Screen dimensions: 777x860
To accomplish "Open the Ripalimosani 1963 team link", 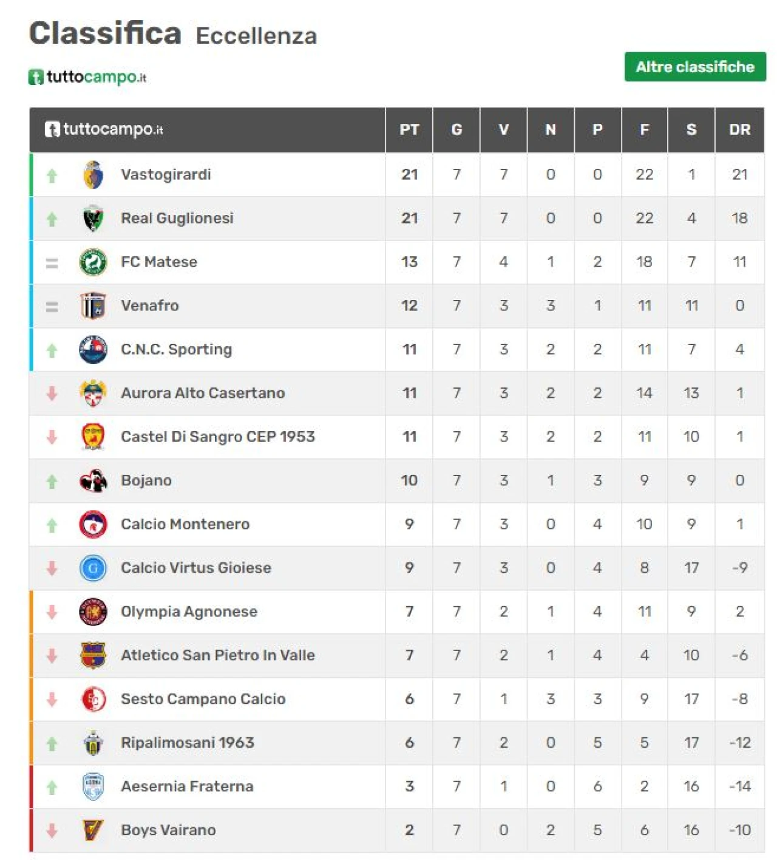I will 188,743.
